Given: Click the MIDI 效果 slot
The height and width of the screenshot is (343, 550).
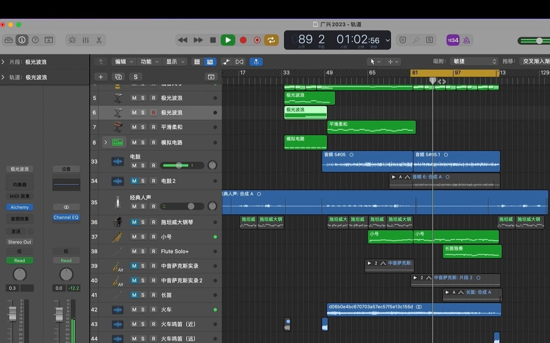Looking at the screenshot, I should click(20, 196).
